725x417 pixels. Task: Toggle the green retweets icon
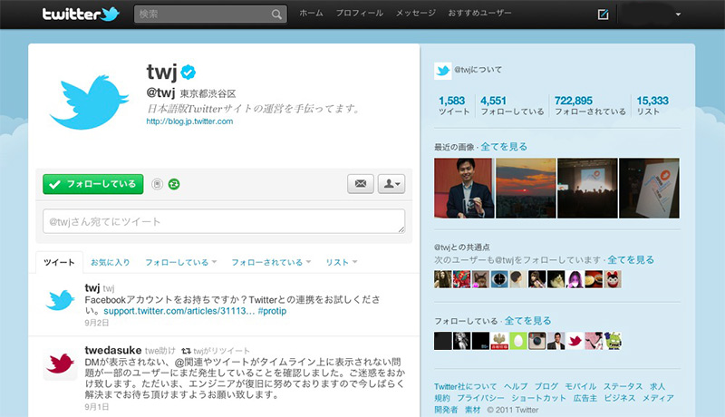174,184
